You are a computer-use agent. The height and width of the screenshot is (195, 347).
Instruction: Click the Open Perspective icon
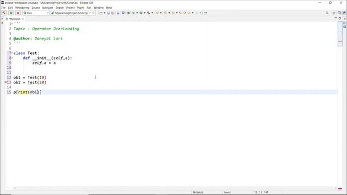point(334,13)
